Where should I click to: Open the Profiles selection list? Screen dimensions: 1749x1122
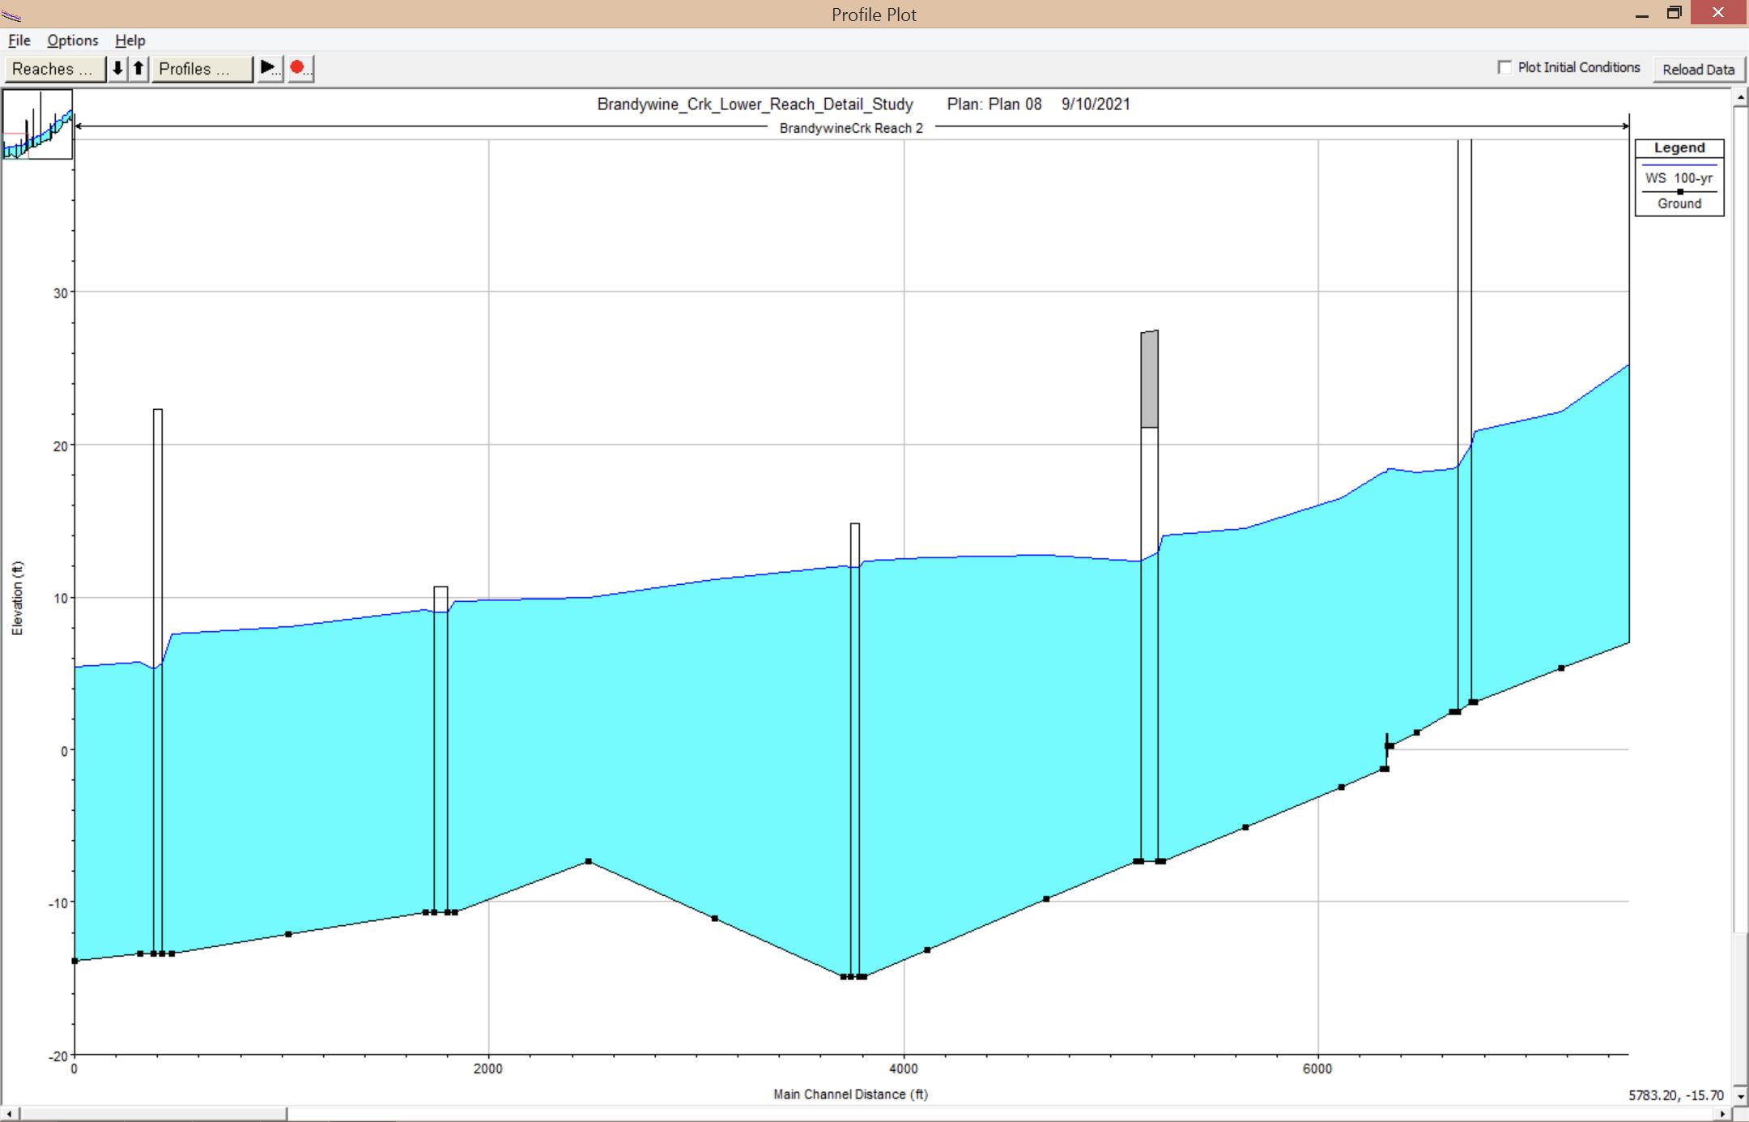coord(202,69)
